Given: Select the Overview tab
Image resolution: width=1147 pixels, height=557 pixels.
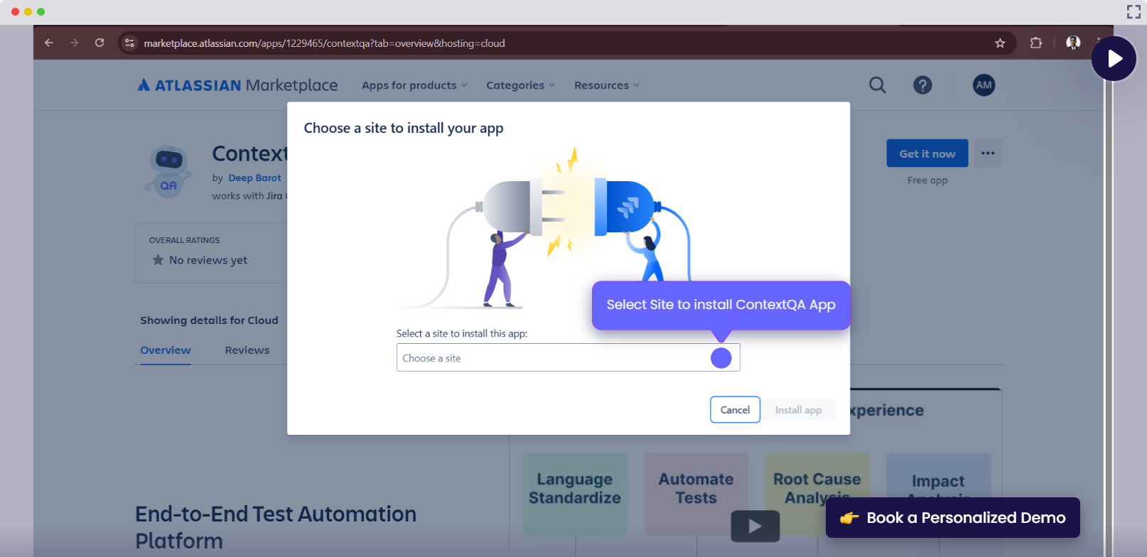Looking at the screenshot, I should click(x=166, y=350).
